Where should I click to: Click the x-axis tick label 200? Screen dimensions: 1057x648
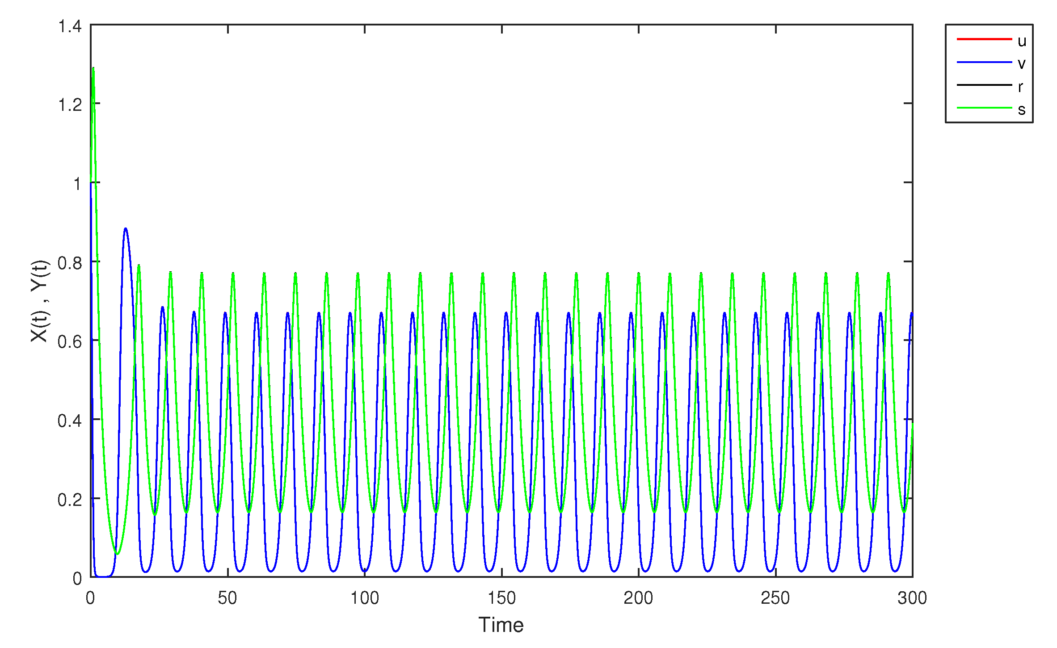click(638, 598)
